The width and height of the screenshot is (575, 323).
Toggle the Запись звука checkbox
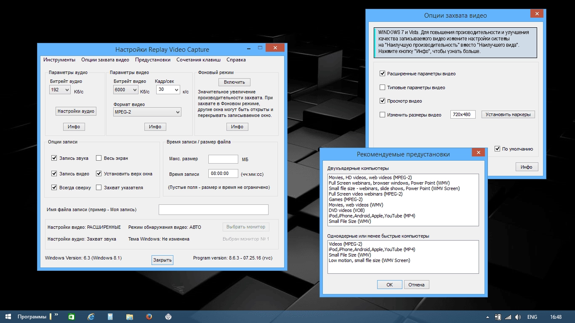pyautogui.click(x=54, y=158)
